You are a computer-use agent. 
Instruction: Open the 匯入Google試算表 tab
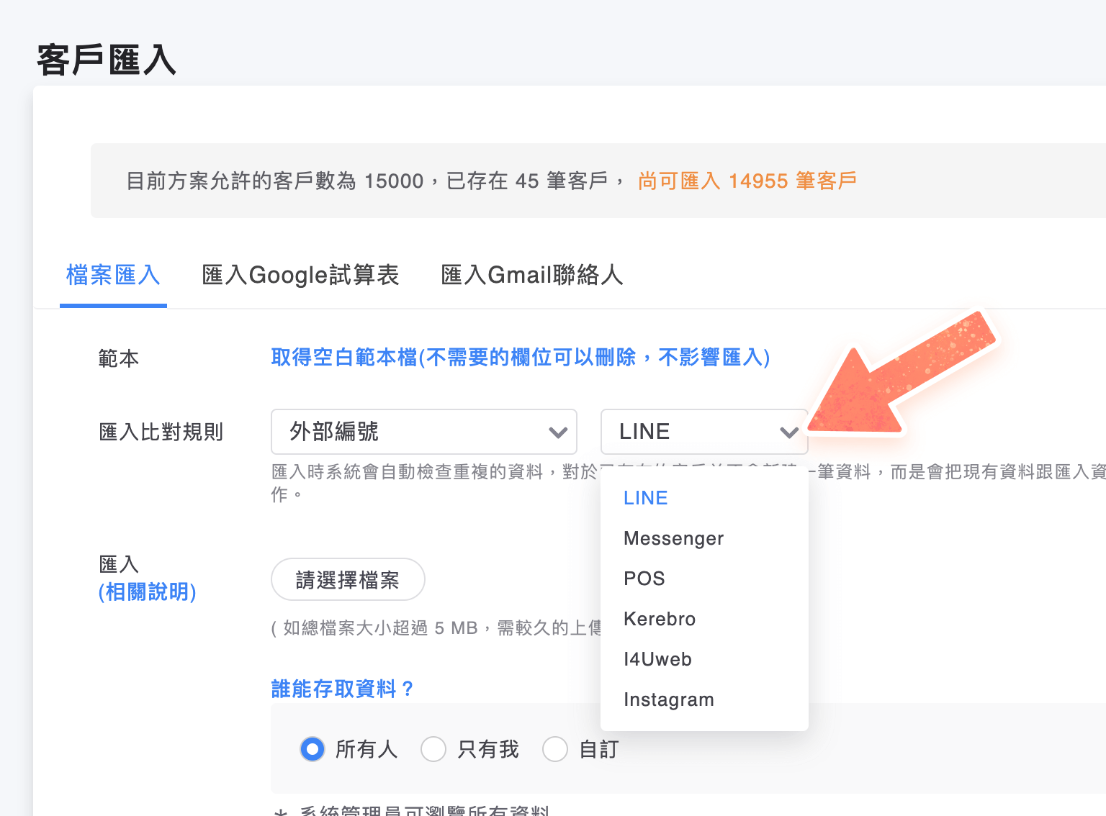click(300, 275)
